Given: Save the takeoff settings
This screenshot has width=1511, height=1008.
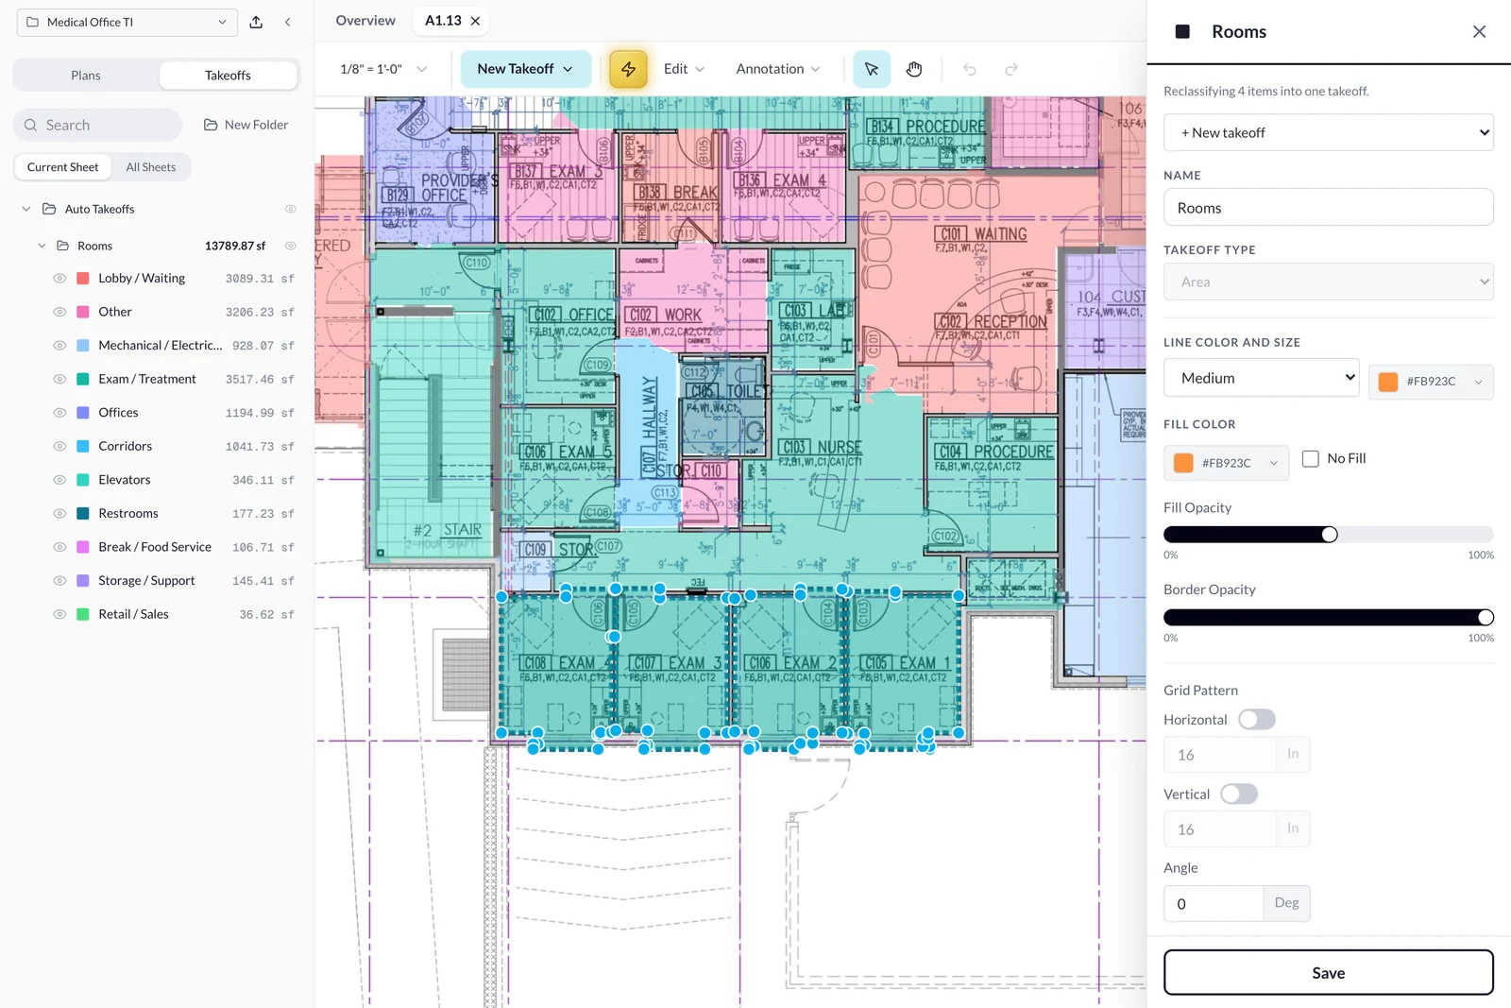Looking at the screenshot, I should [x=1328, y=973].
